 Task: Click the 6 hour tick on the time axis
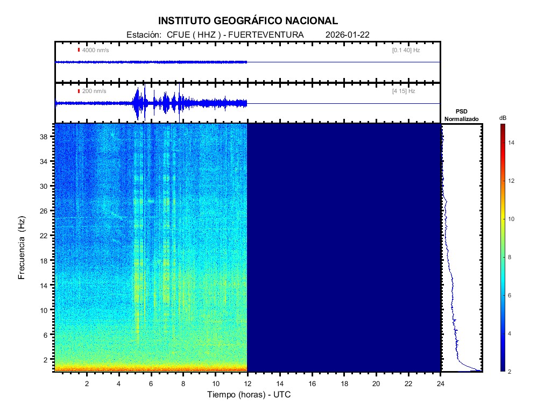click(x=151, y=383)
